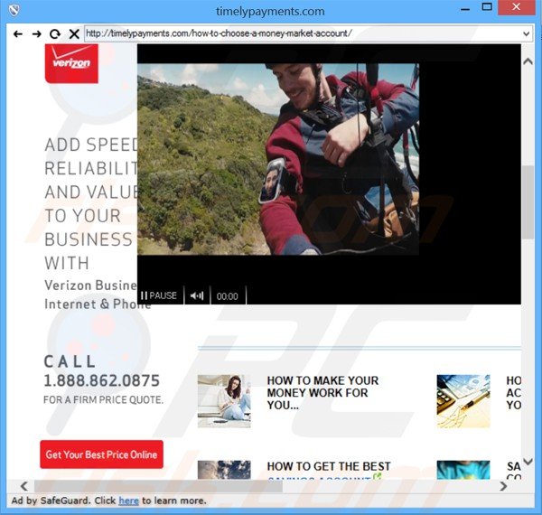This screenshot has width=542, height=515.
Task: Click the cloudy sky article thumbnail
Action: [224, 470]
